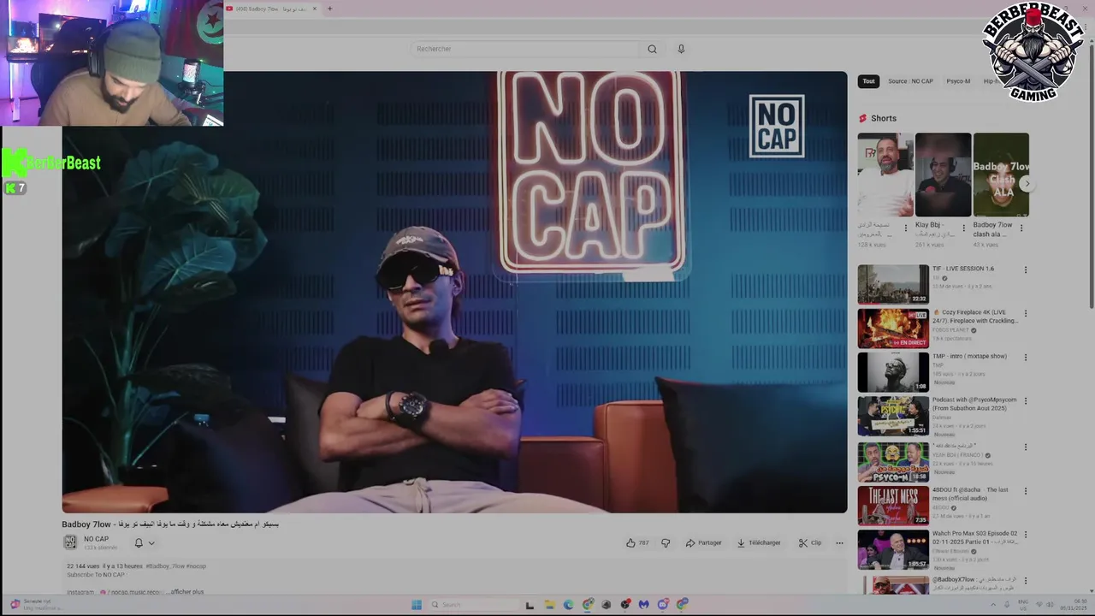1095x616 pixels.
Task: Expand the description with afficher plus
Action: (186, 592)
